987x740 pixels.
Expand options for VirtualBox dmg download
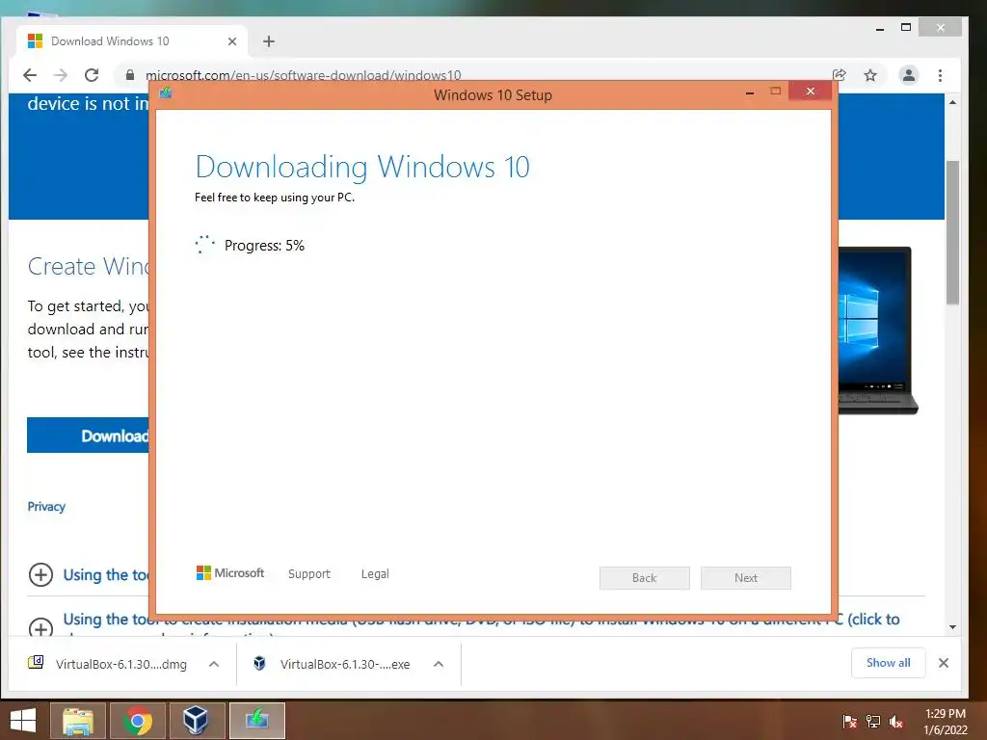click(214, 664)
